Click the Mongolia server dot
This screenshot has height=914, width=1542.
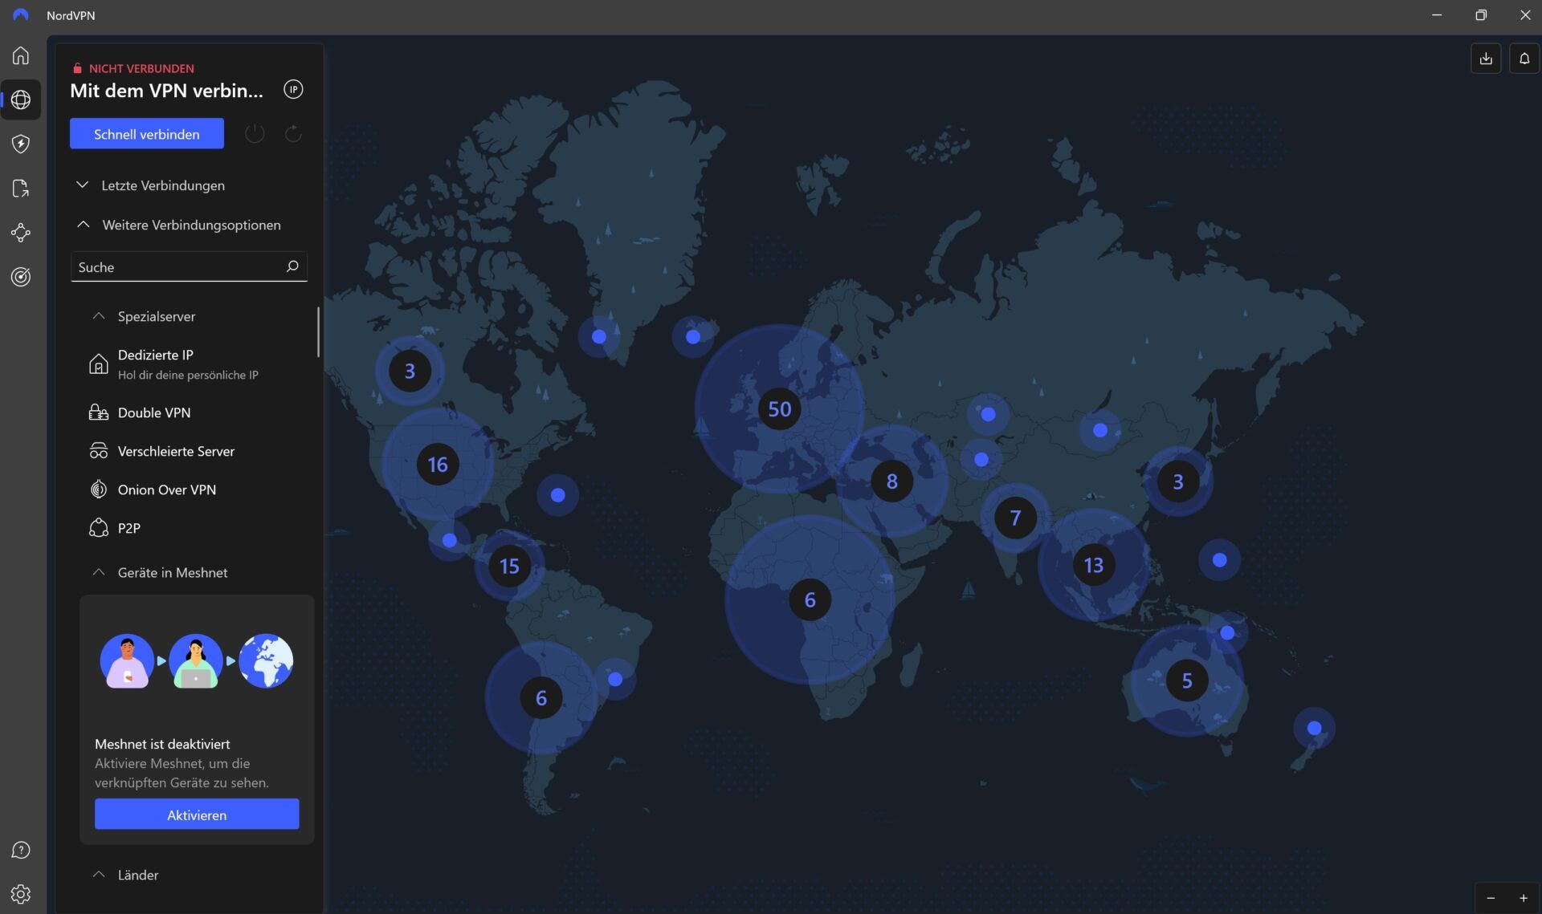tap(1100, 430)
